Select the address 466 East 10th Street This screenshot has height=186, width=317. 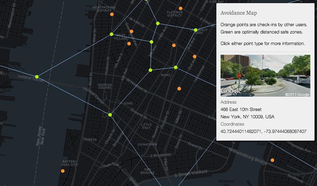(x=241, y=109)
